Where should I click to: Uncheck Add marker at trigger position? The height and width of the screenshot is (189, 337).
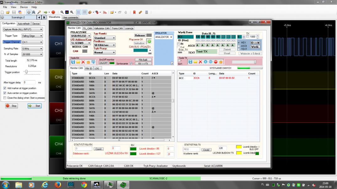tap(5, 88)
